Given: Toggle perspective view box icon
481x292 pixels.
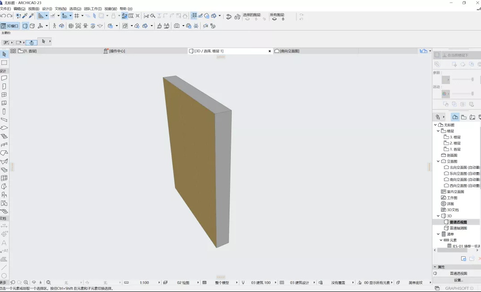Looking at the screenshot, I should click(x=25, y=26).
